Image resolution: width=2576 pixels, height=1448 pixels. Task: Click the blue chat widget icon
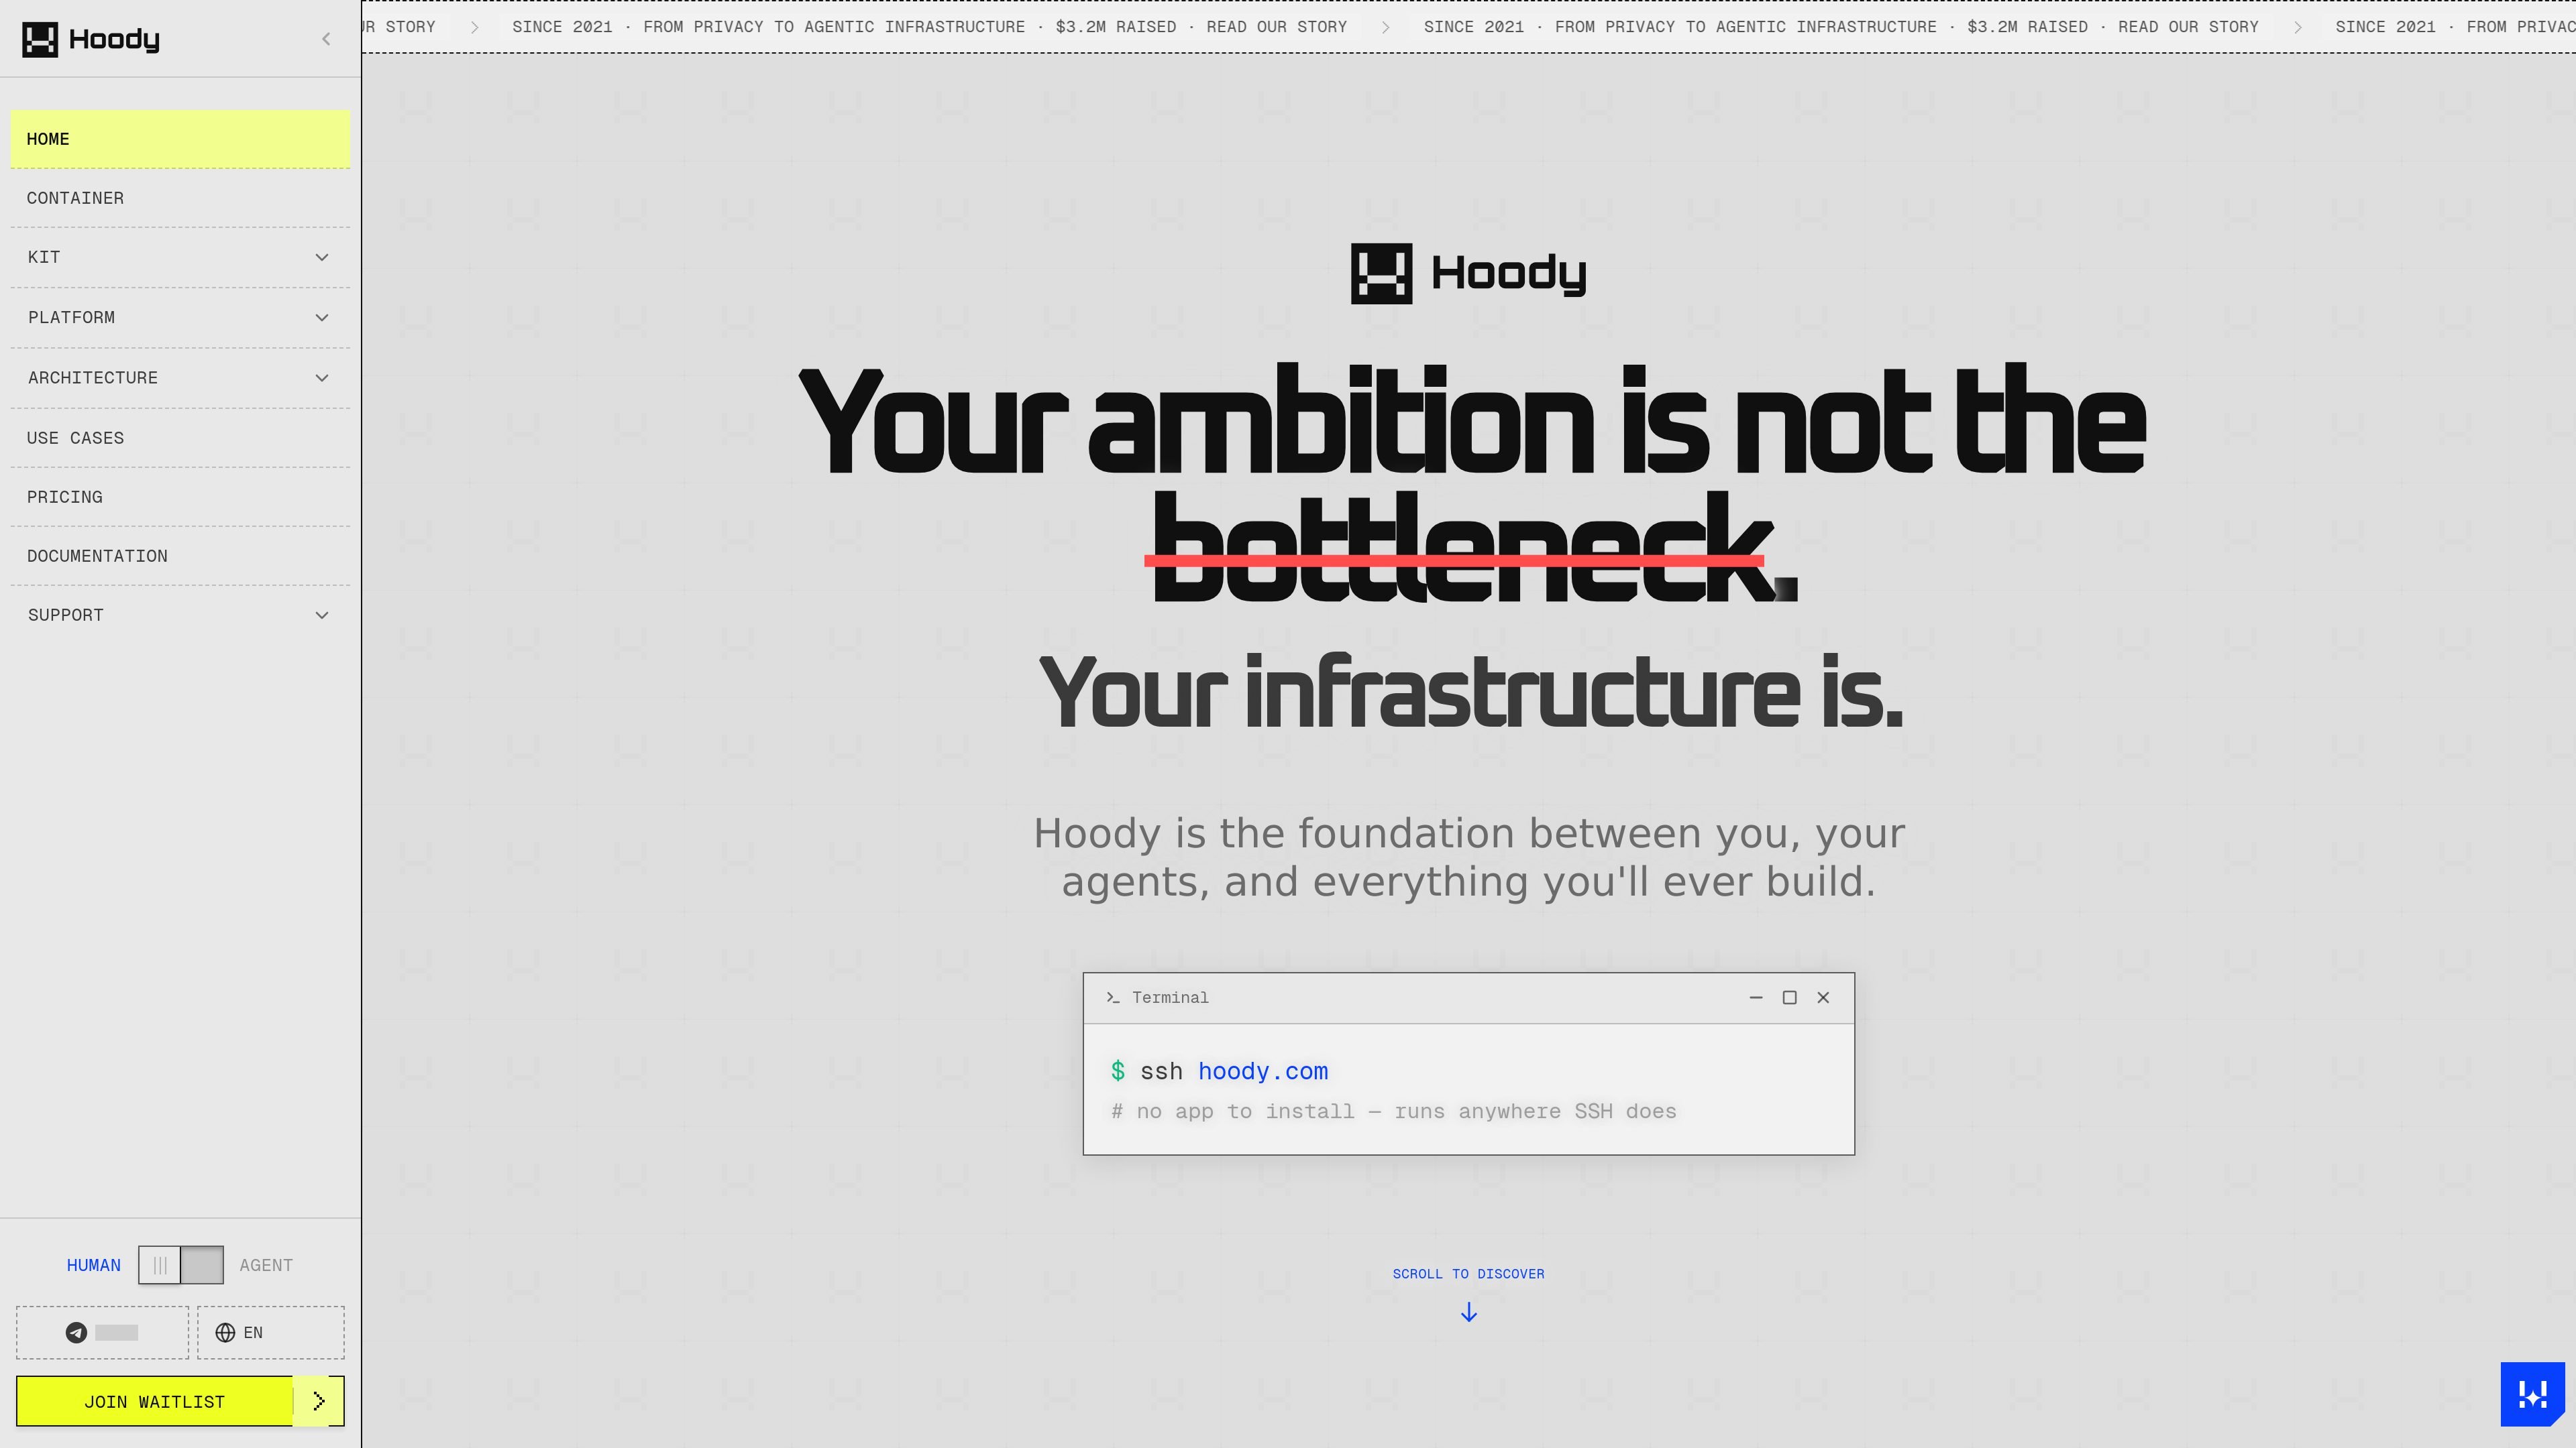[x=2532, y=1394]
